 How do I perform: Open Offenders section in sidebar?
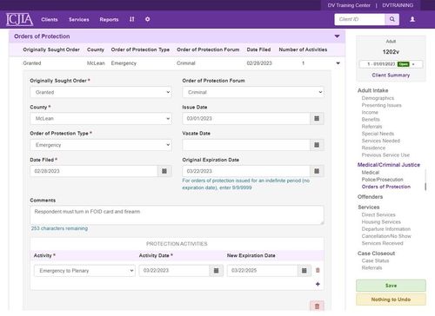(370, 197)
